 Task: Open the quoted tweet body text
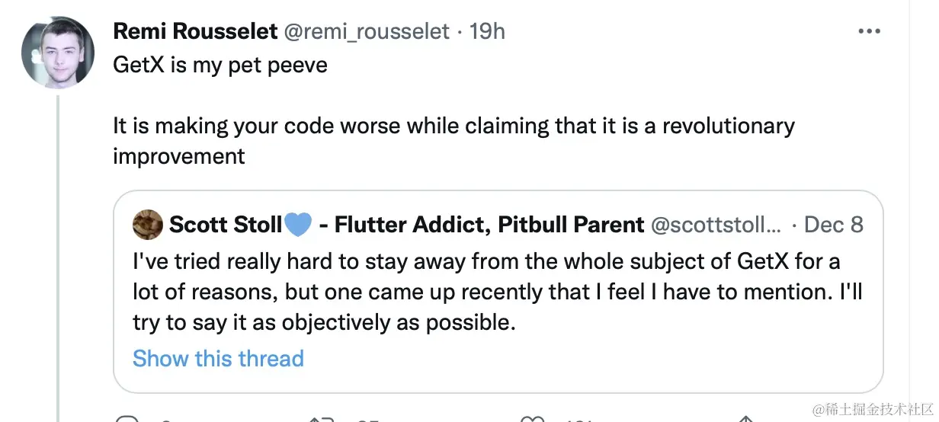(x=497, y=292)
